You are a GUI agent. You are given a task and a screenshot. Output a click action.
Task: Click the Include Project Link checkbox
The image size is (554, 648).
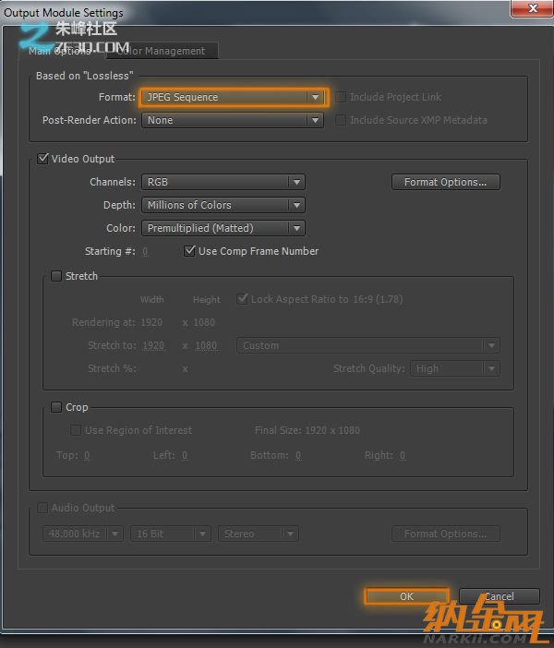(x=341, y=97)
